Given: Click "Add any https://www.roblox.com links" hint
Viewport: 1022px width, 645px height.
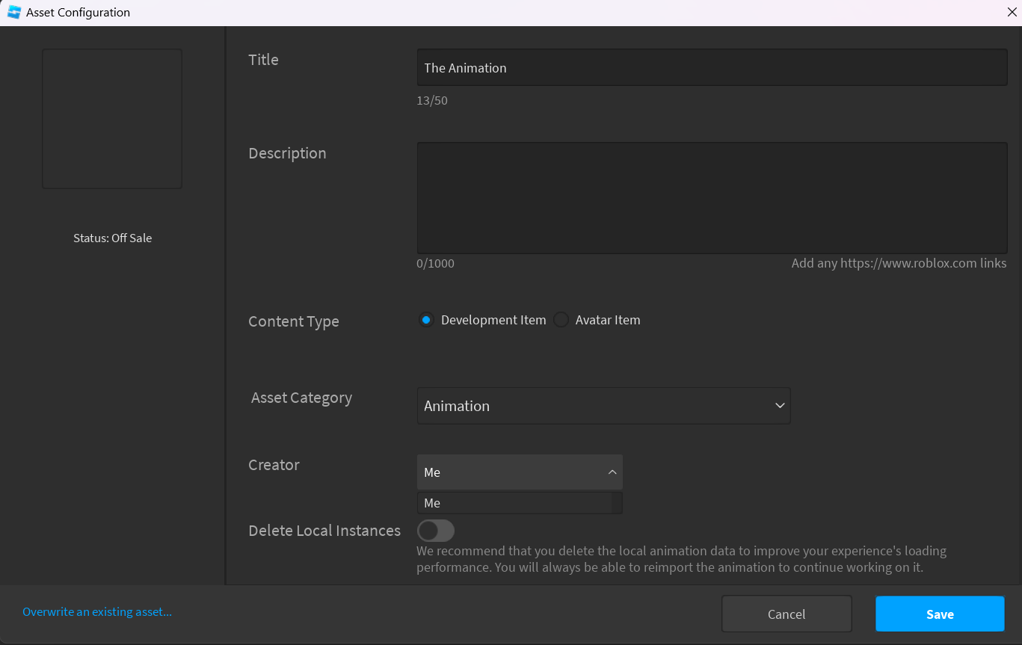Looking at the screenshot, I should click(x=899, y=263).
